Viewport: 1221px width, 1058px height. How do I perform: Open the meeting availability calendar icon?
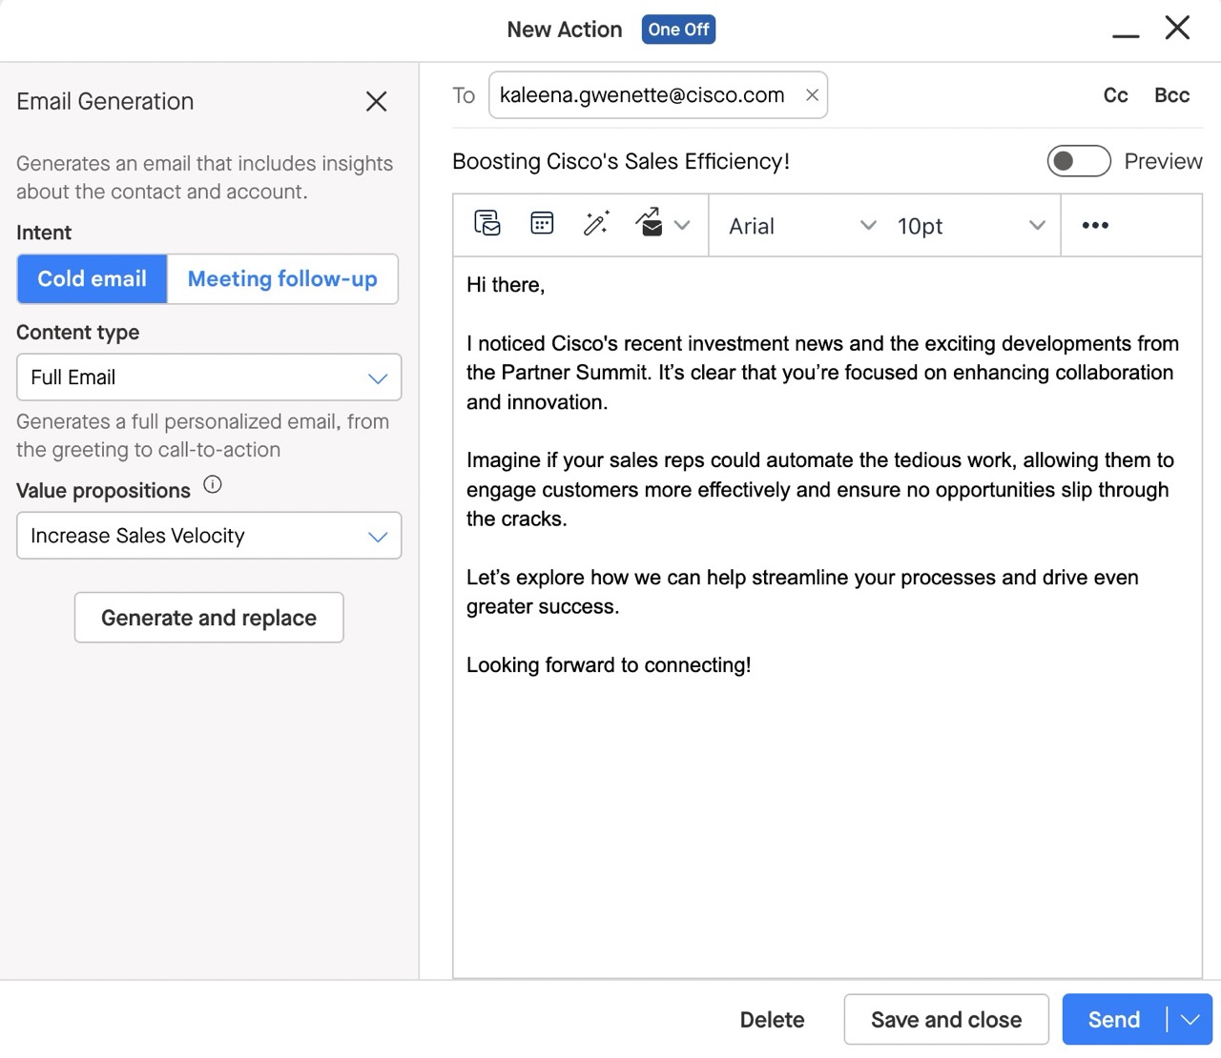point(541,225)
